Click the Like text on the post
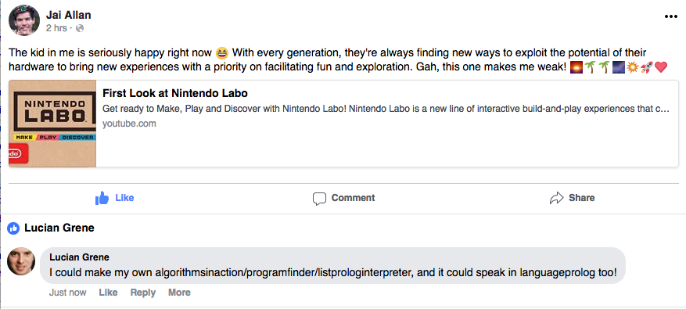The width and height of the screenshot is (686, 309). 124,198
